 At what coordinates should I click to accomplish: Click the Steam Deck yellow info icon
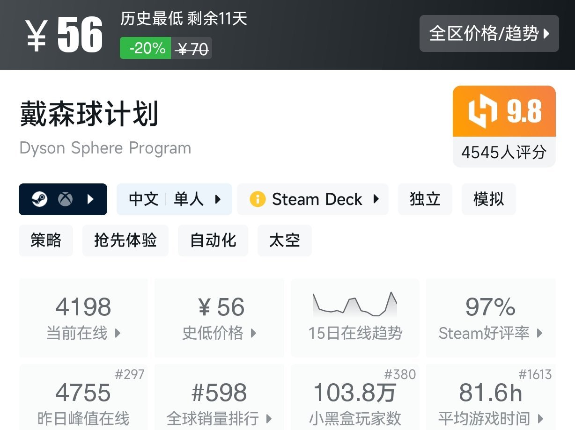(x=258, y=199)
